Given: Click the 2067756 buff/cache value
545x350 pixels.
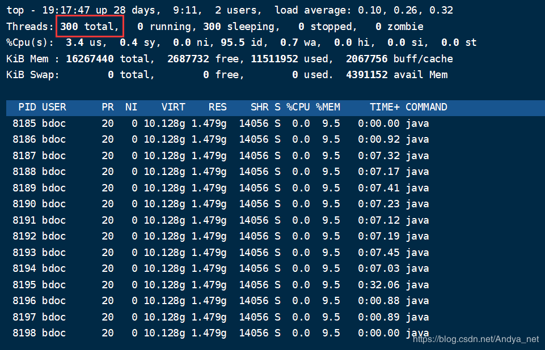Looking at the screenshot, I should point(367,59).
